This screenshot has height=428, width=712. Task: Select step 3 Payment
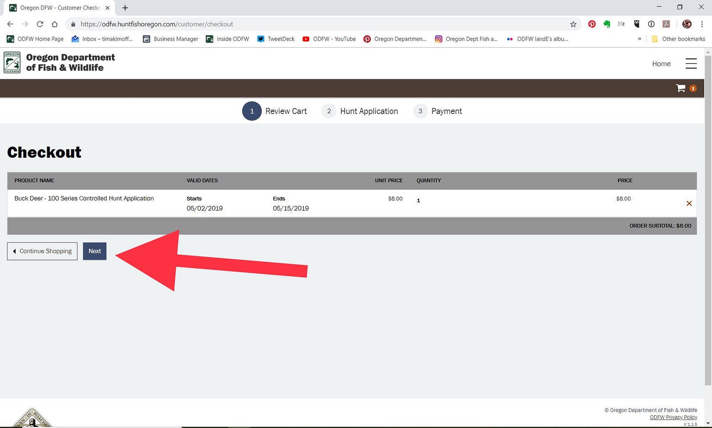click(x=438, y=111)
